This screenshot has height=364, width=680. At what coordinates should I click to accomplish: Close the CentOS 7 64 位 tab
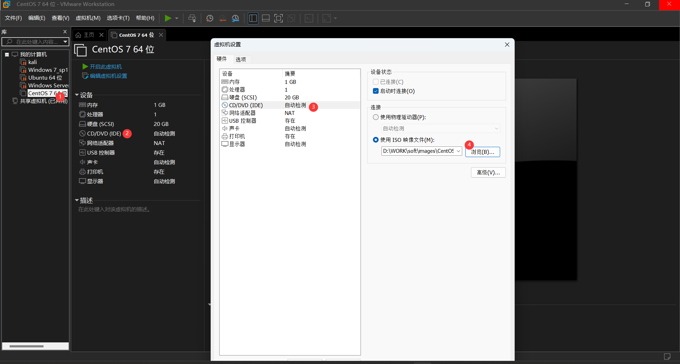pos(161,35)
